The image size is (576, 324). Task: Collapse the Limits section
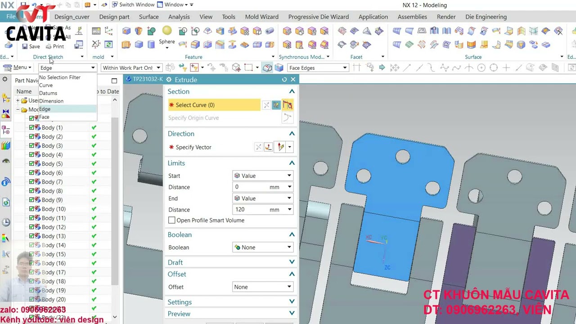[292, 163]
